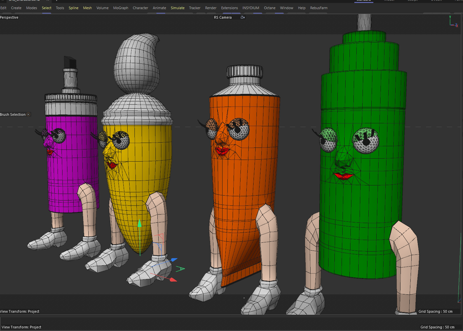Click the orange character's red lips

223,151
